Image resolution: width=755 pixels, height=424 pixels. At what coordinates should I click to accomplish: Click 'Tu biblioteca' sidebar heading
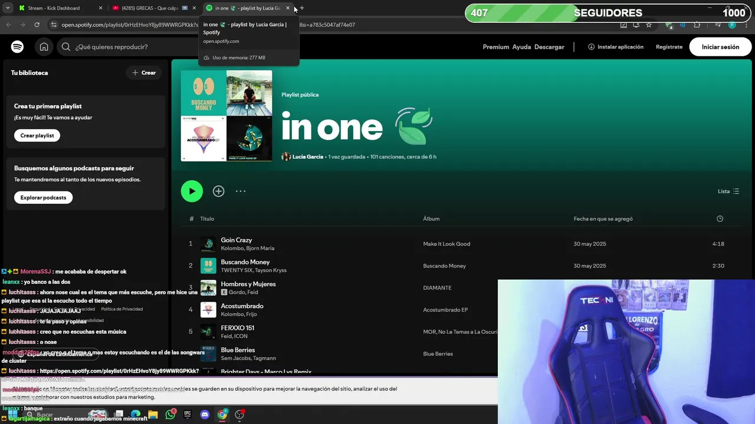click(29, 73)
